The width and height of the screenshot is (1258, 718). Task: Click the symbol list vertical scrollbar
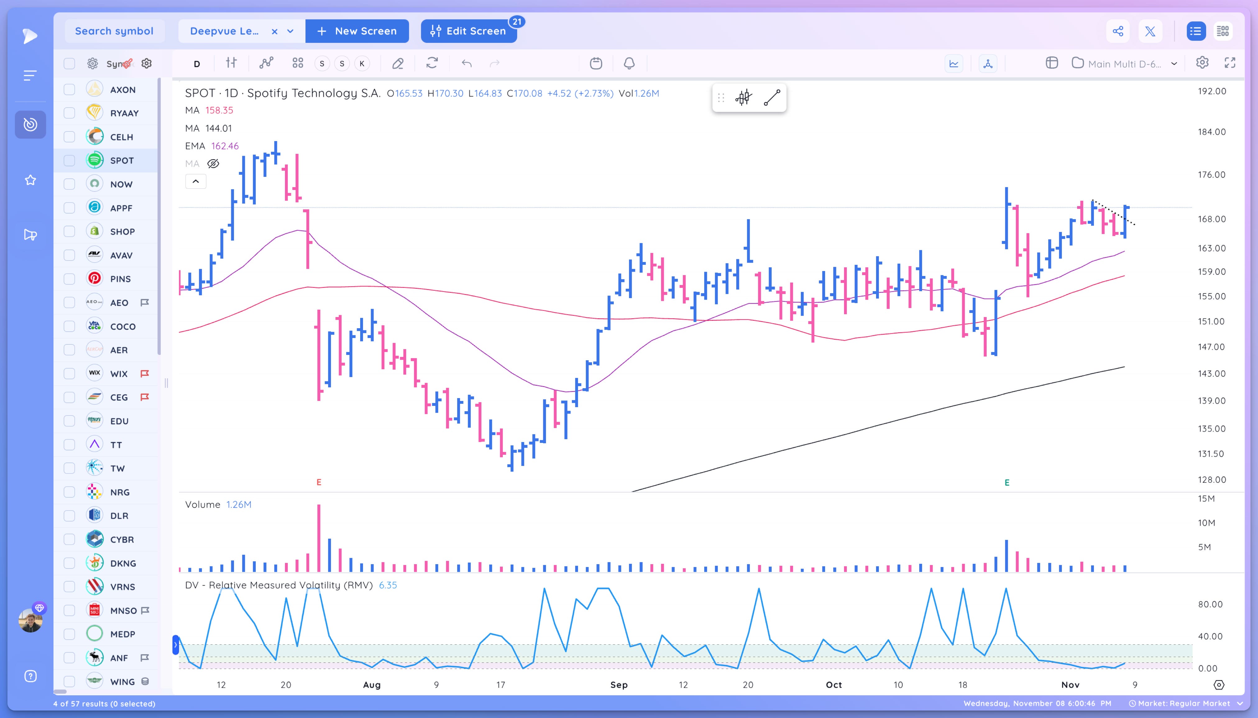[x=159, y=216]
